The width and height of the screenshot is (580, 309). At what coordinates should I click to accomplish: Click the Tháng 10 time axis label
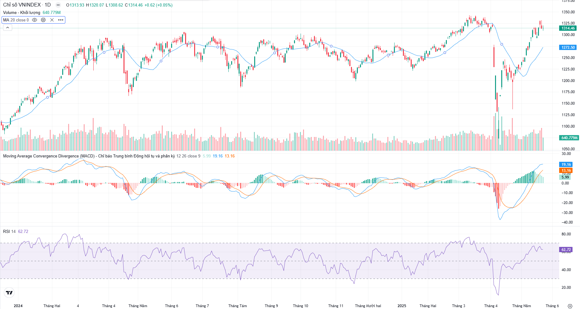pos(300,306)
